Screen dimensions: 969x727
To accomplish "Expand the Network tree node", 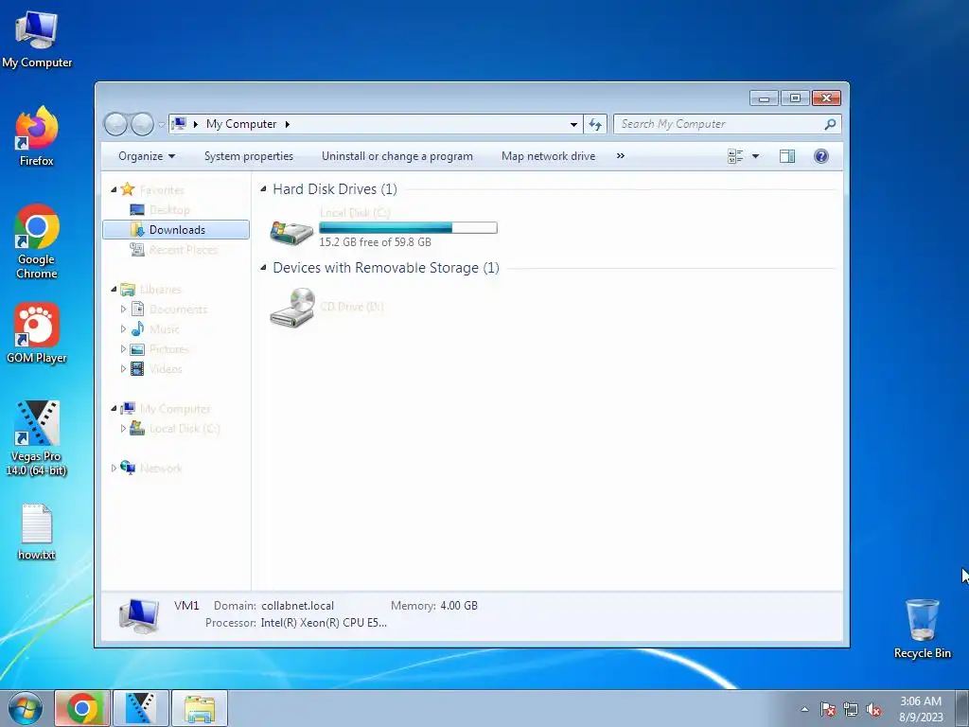I will pos(114,469).
